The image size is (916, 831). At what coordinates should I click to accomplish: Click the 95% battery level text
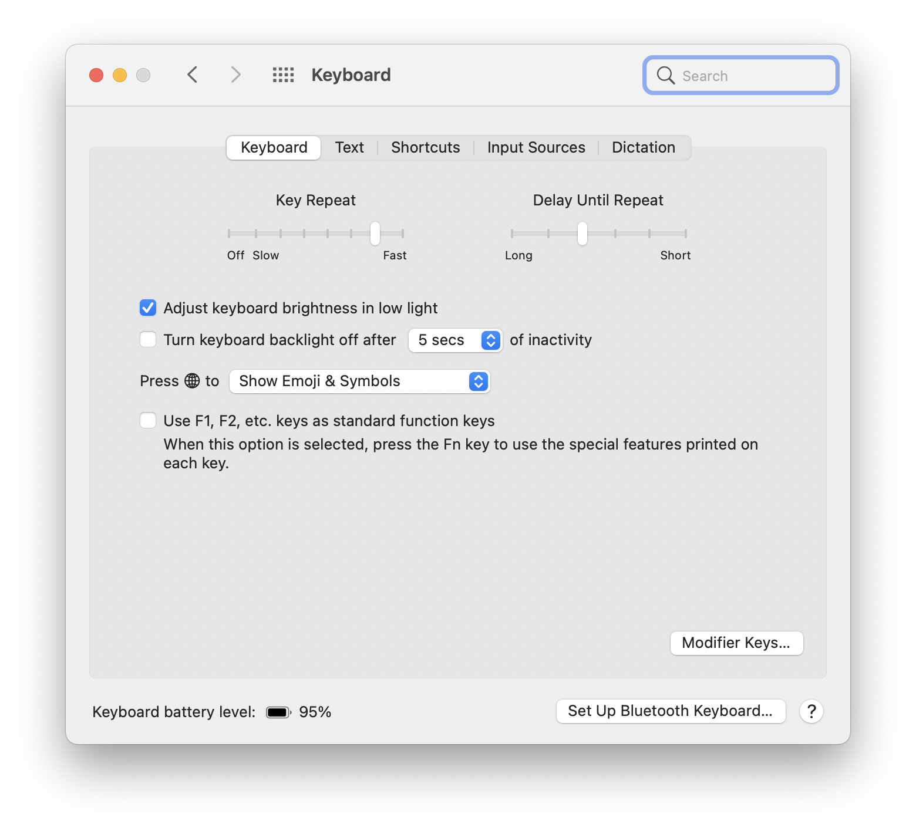tap(315, 712)
